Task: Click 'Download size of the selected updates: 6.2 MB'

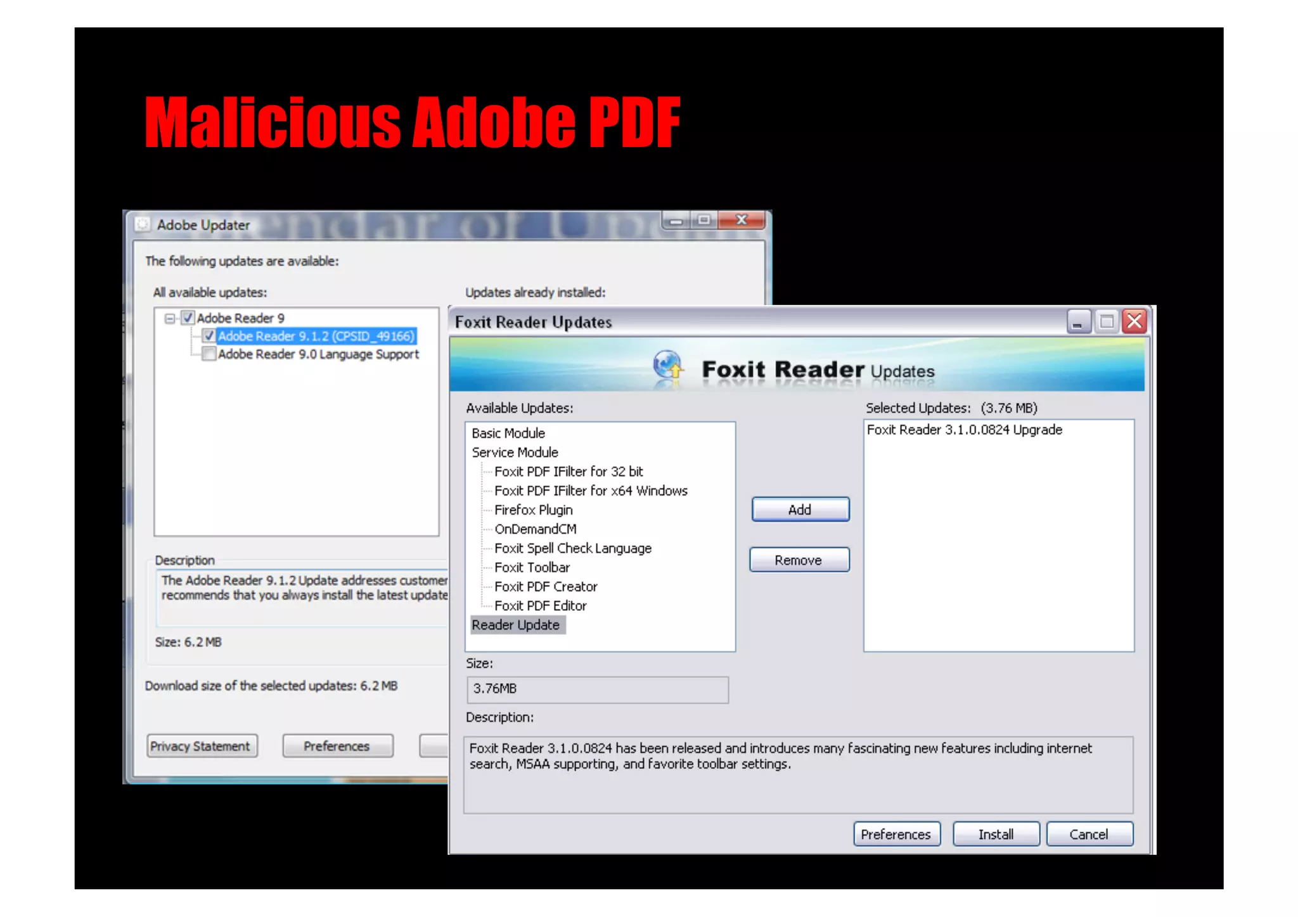Action: point(271,686)
